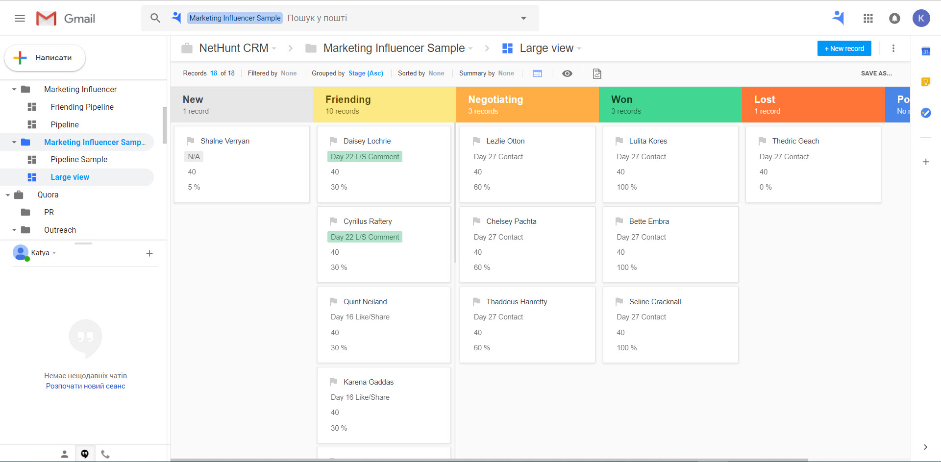Open the account avatar K
Screen dimensions: 941x462
[921, 18]
